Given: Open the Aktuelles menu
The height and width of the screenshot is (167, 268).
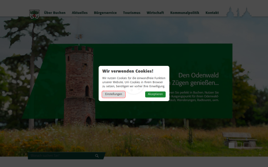Looking at the screenshot, I should tap(80, 12).
